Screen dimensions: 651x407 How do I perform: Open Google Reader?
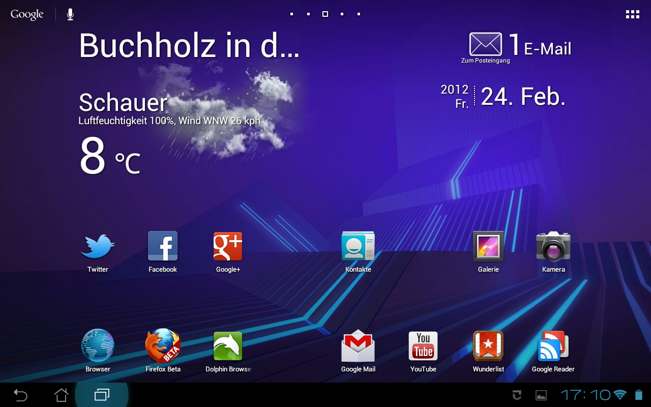pyautogui.click(x=553, y=346)
